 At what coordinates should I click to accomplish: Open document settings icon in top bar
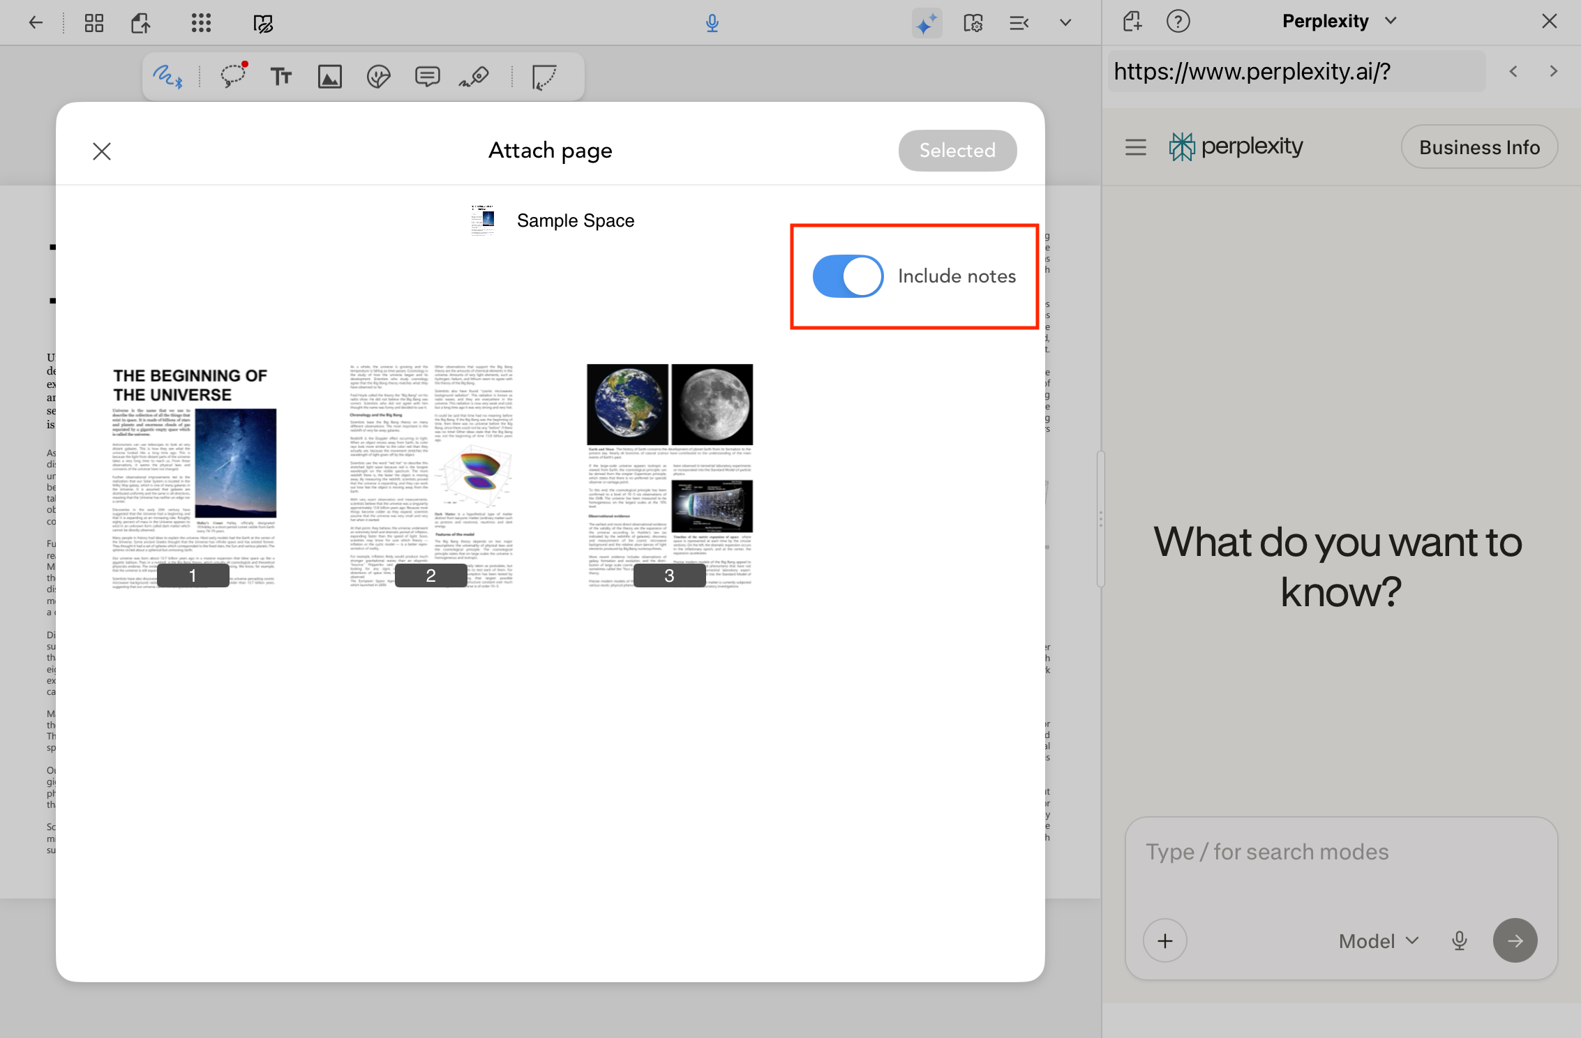click(x=973, y=23)
